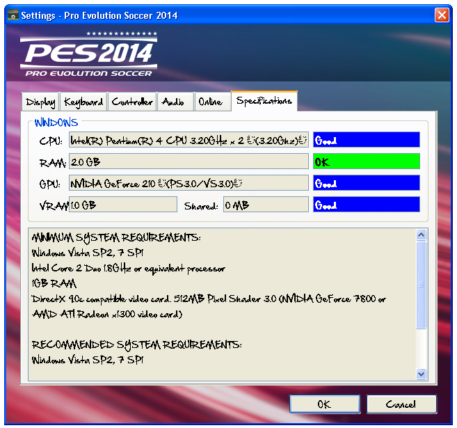Click the VRAM Good status bar
Viewport: 457px width, 428px height.
367,205
